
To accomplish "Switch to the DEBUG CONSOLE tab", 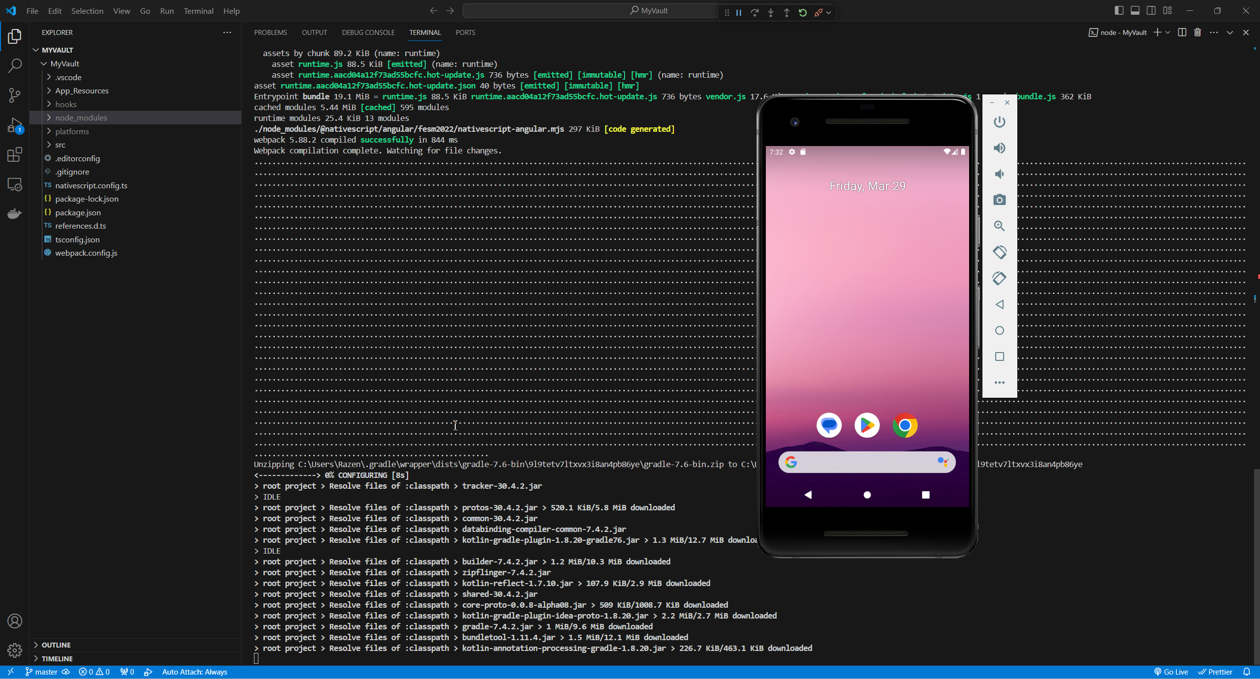I will click(x=368, y=32).
